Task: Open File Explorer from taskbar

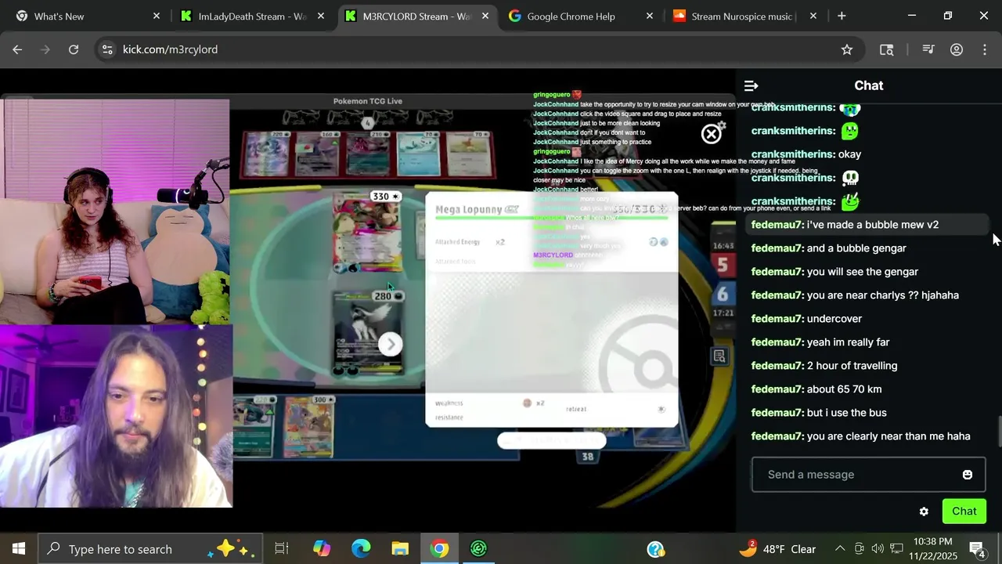Action: (x=400, y=549)
